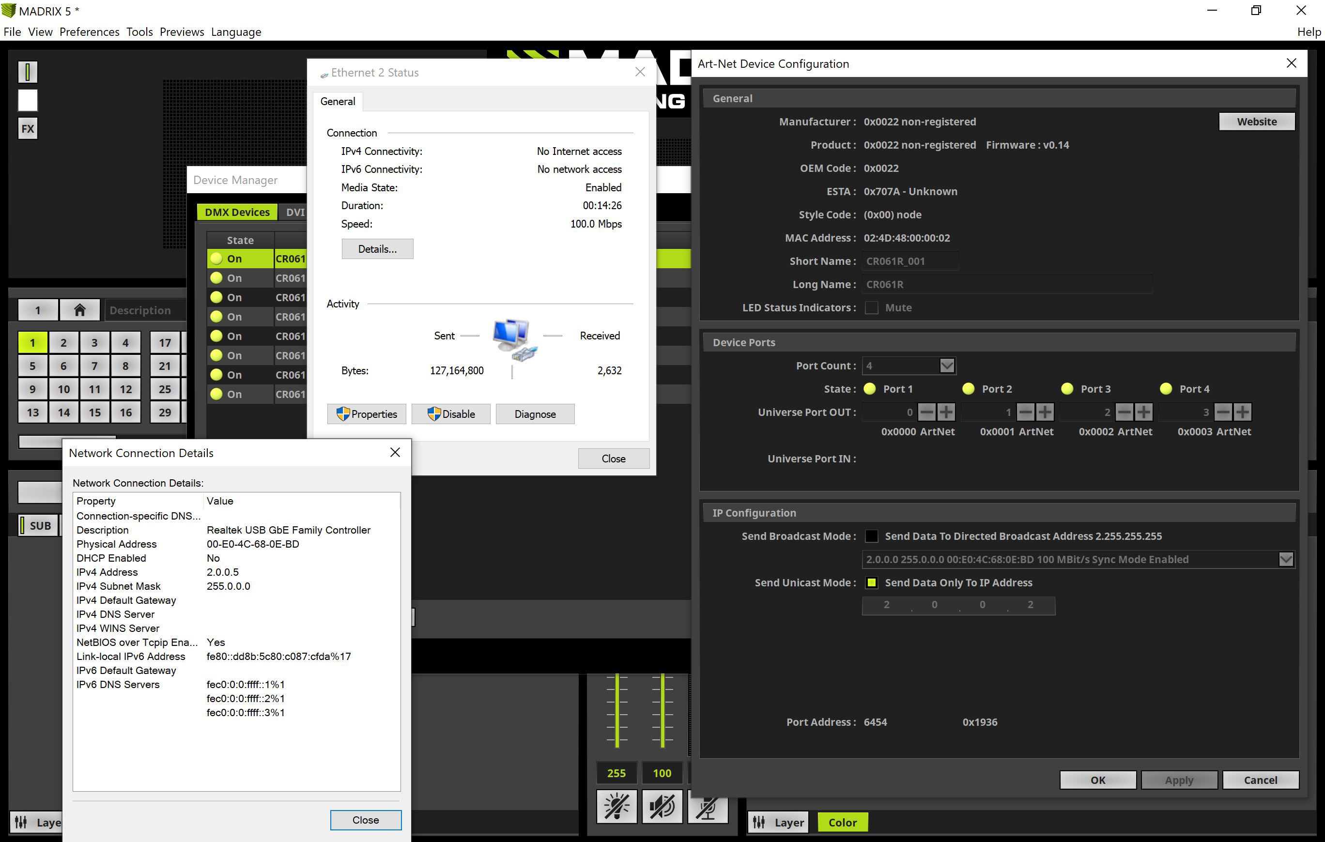The width and height of the screenshot is (1325, 842).
Task: Increase Port 1 universe with plus
Action: click(946, 412)
